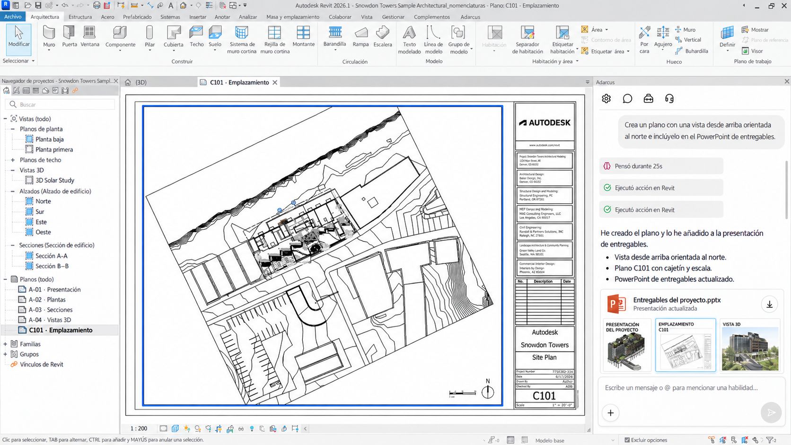The height and width of the screenshot is (445, 791).
Task: Open Adarcus settings gear icon
Action: pos(606,98)
